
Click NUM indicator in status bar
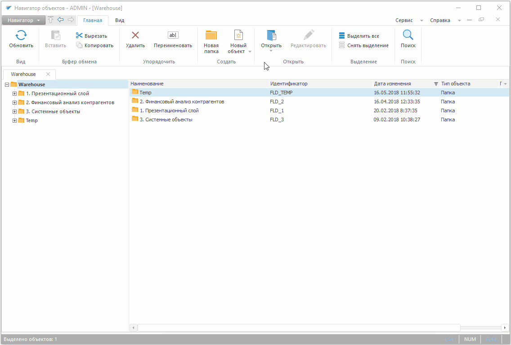470,339
